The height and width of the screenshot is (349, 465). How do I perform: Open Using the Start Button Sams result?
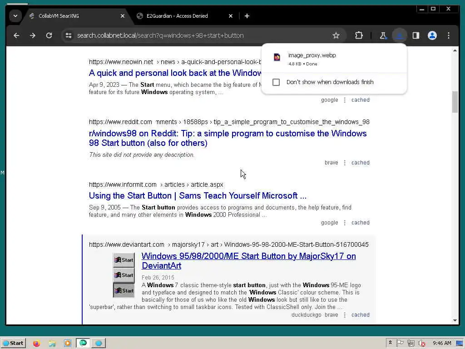coord(198,196)
